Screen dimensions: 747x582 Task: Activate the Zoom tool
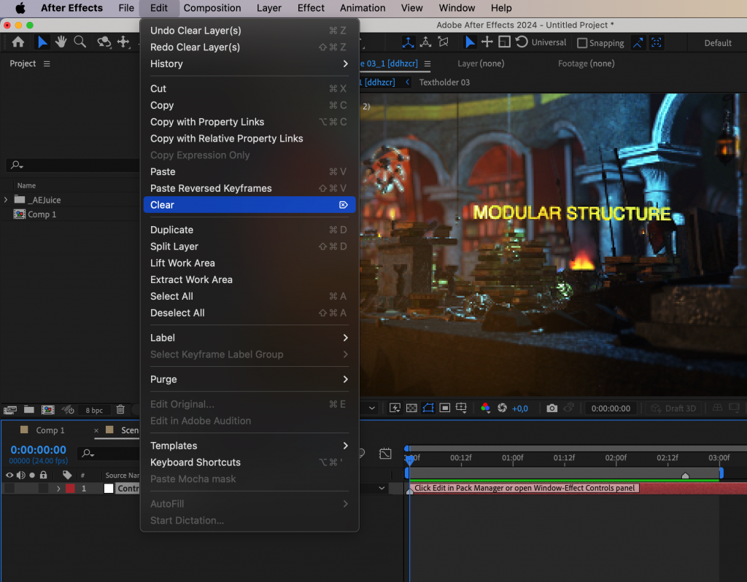click(x=80, y=42)
